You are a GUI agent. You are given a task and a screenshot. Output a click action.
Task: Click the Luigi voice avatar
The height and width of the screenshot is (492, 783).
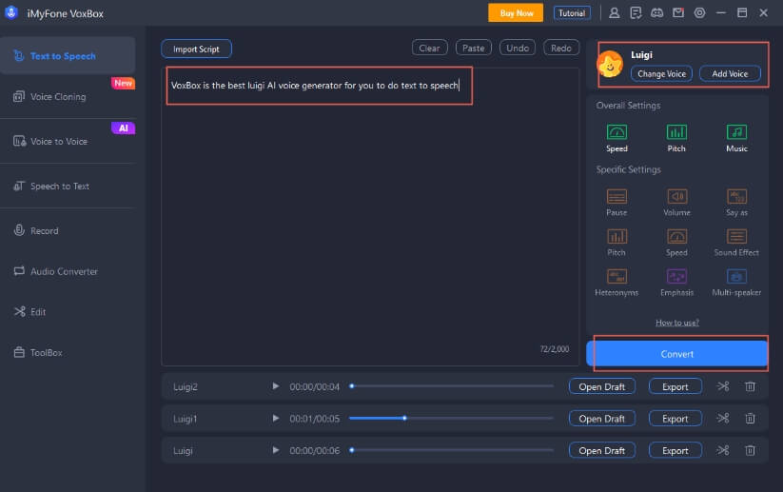[x=610, y=64]
